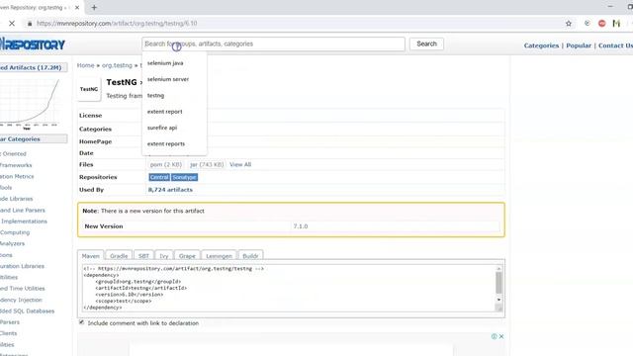Viewport: 633px width, 356px height.
Task: Open the 8,724 artifacts link
Action: pos(170,190)
